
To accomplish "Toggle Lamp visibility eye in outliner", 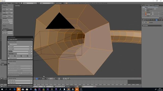I will [x=159, y=16].
